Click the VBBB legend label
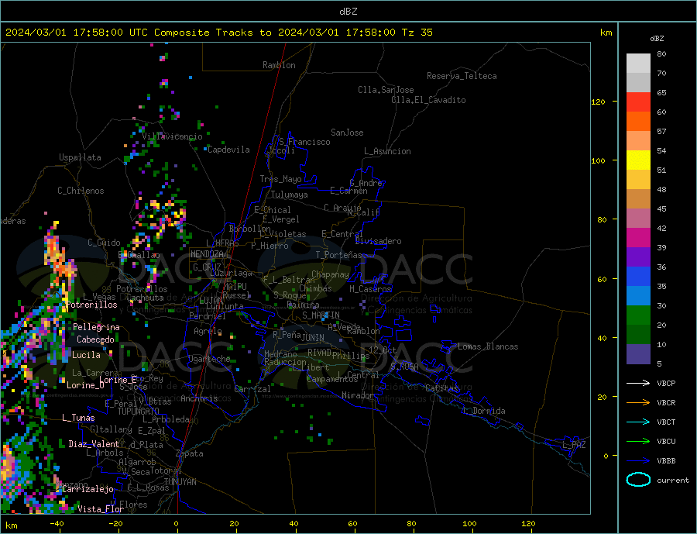697x534 pixels. (x=666, y=460)
